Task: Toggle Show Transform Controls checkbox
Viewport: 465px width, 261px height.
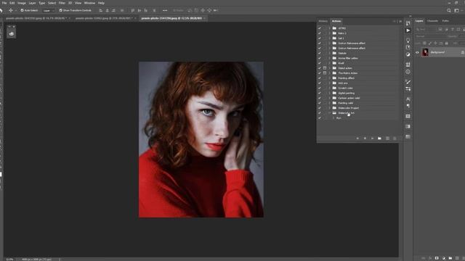Action: click(60, 10)
